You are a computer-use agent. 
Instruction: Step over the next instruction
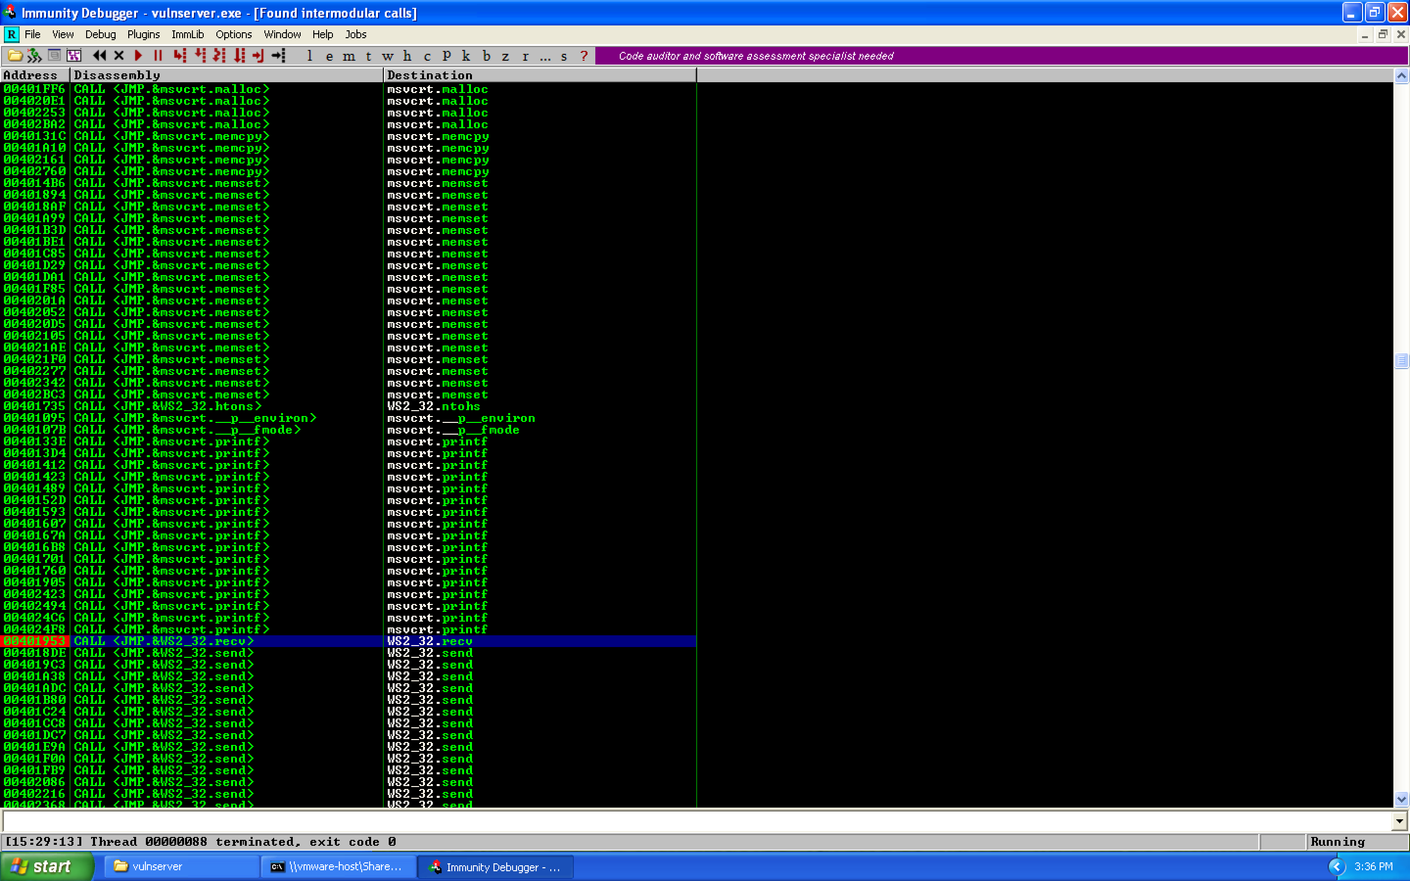200,55
